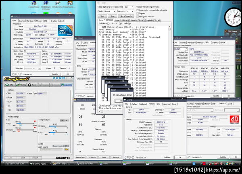
Task: Click Load button in EasyTune6
Action: pos(23,158)
